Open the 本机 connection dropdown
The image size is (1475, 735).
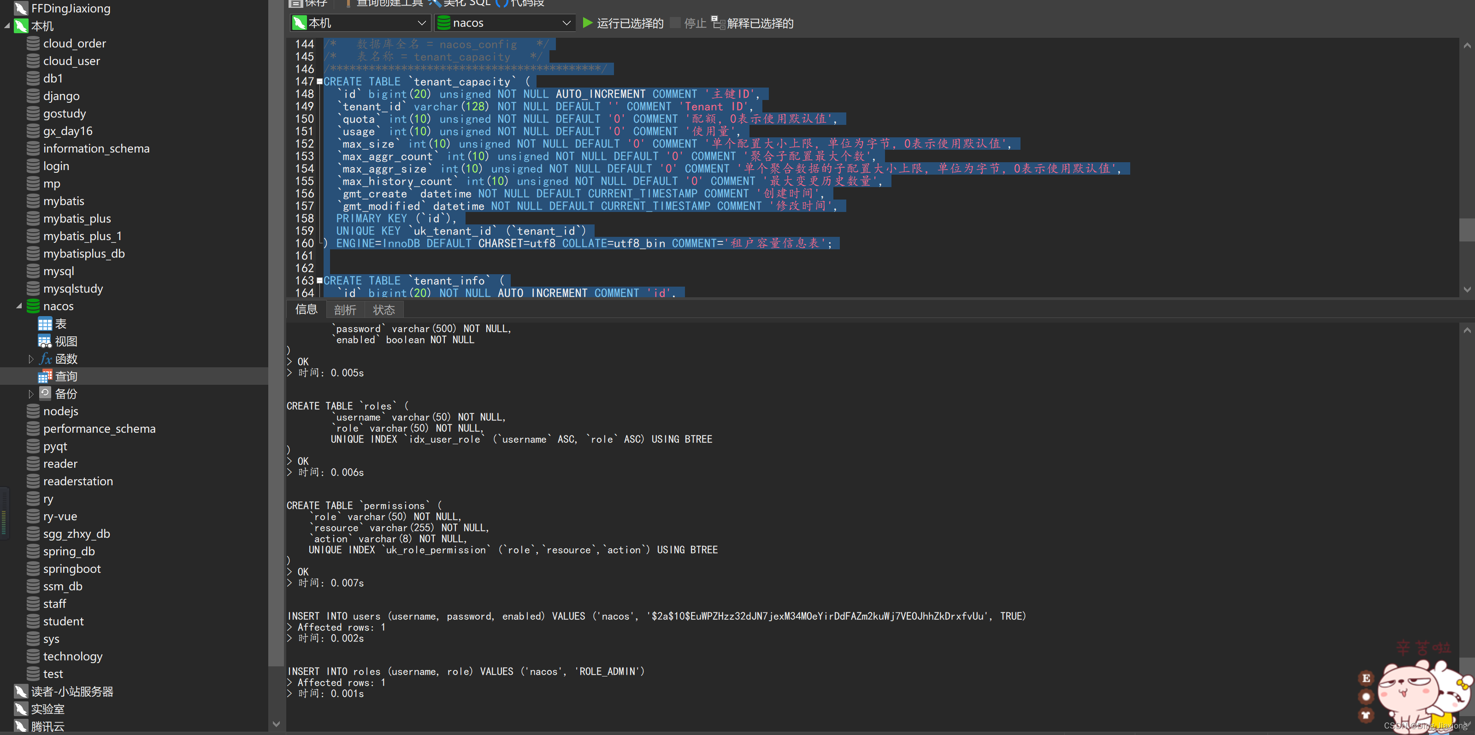point(421,23)
